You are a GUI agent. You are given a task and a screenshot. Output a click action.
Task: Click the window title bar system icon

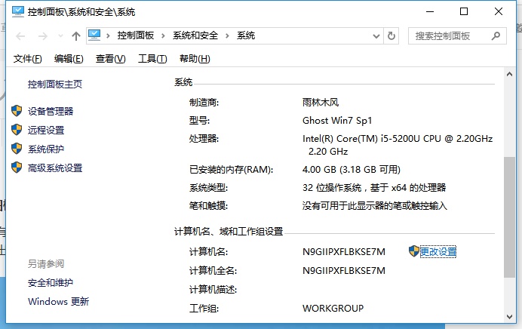[18, 11]
